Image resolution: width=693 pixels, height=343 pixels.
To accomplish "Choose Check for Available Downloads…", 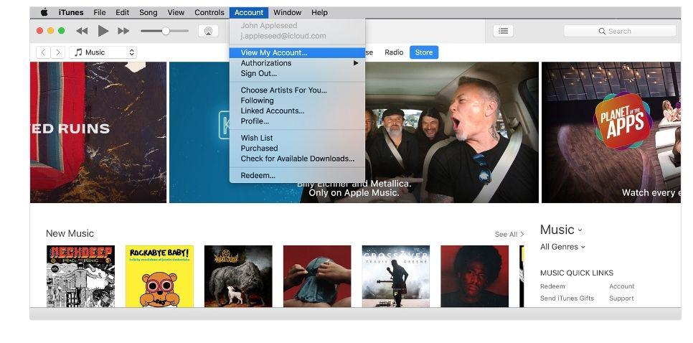I will [298, 159].
